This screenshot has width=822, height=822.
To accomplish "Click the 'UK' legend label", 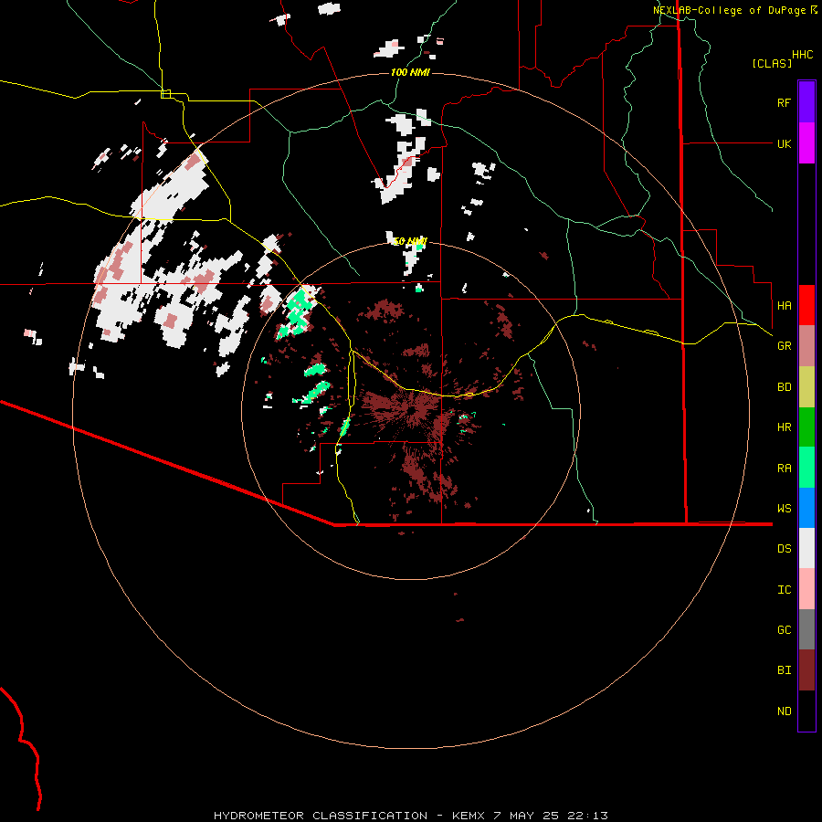I will [784, 143].
